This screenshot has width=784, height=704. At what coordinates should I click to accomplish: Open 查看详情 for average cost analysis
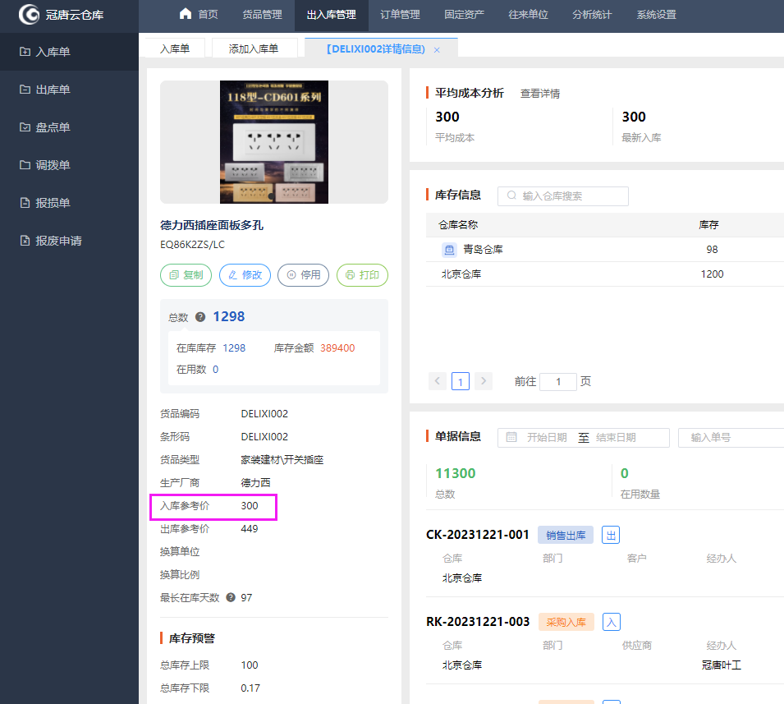[540, 94]
